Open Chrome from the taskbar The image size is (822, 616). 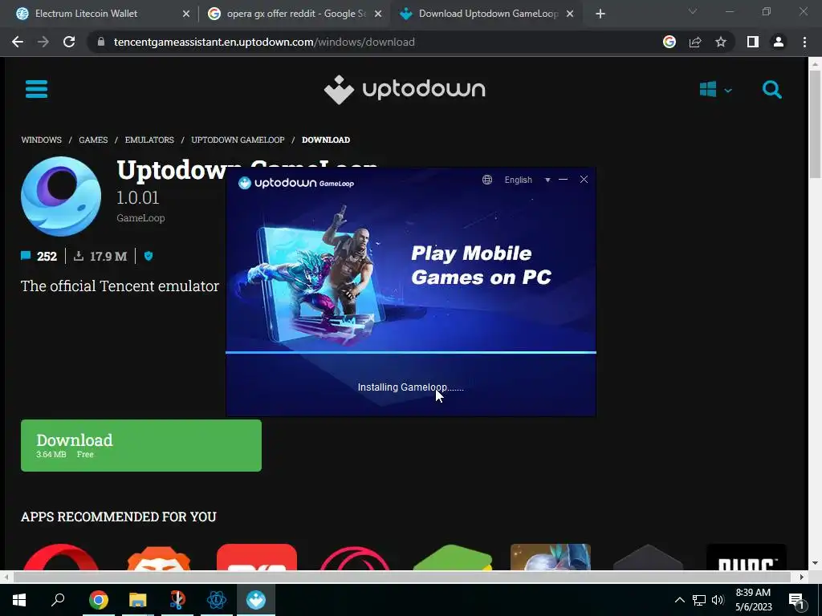(x=98, y=600)
